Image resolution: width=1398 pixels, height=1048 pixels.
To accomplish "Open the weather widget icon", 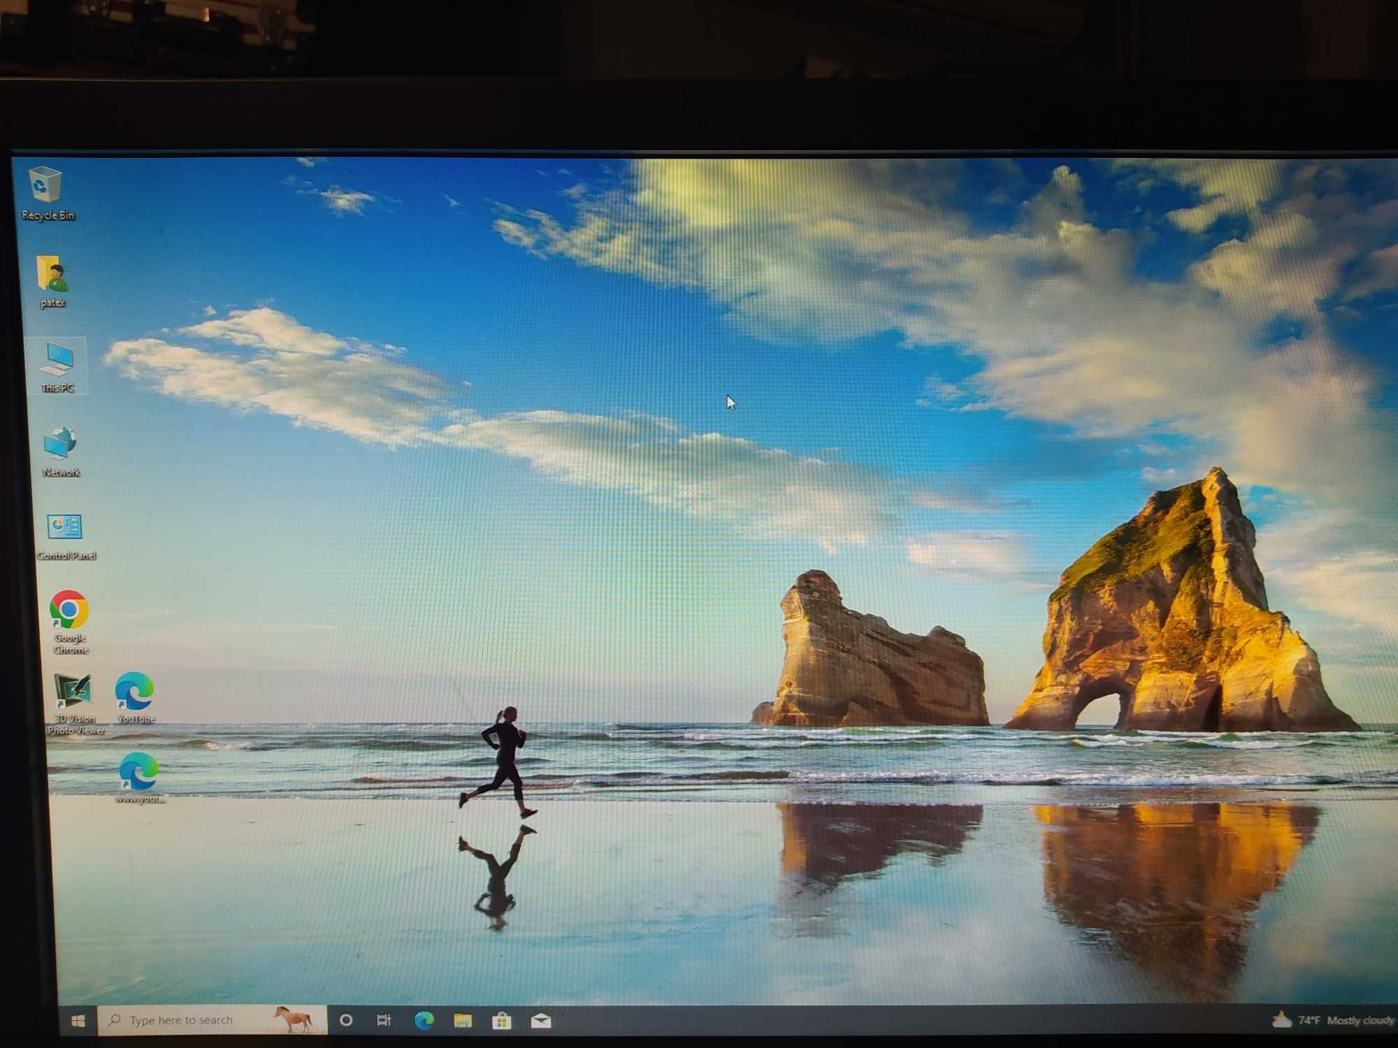I will 1281,1019.
